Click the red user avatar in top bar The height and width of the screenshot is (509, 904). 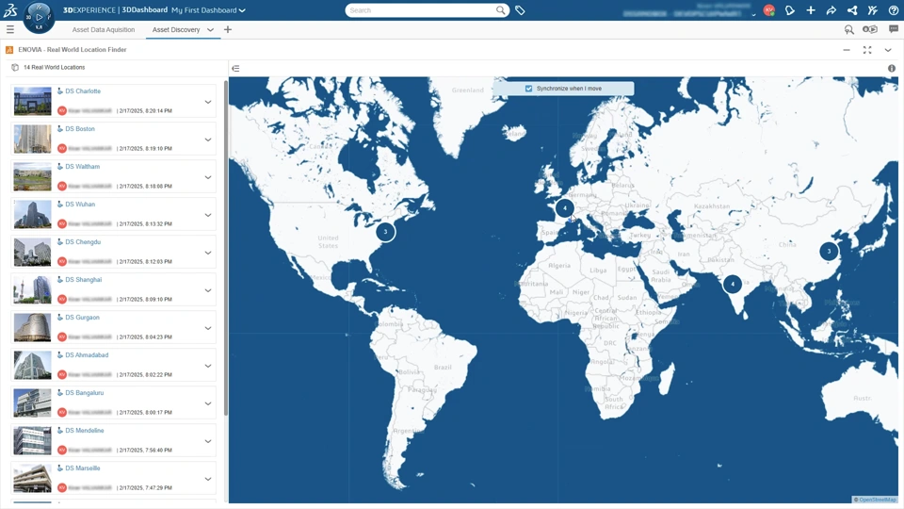click(x=768, y=10)
